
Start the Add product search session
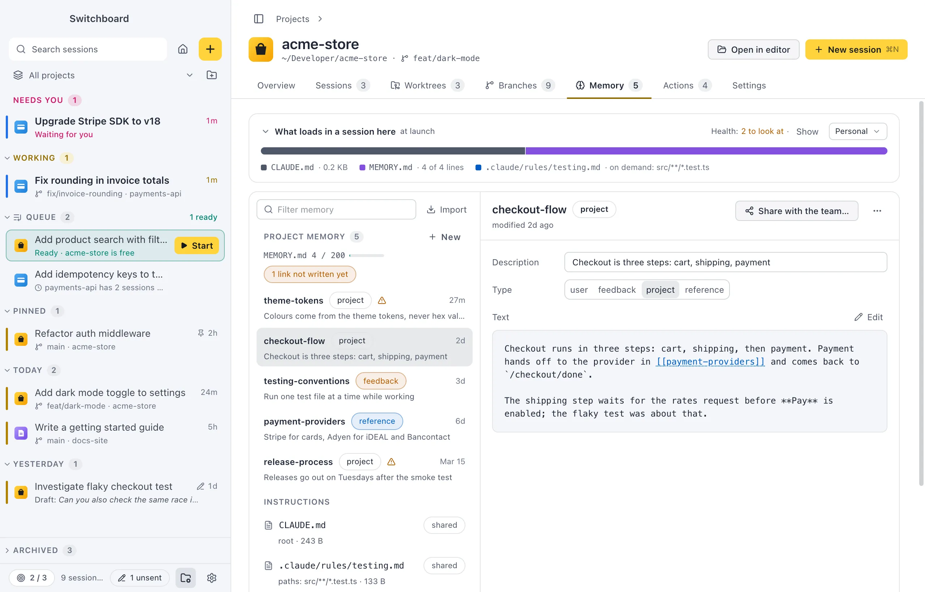(x=197, y=245)
